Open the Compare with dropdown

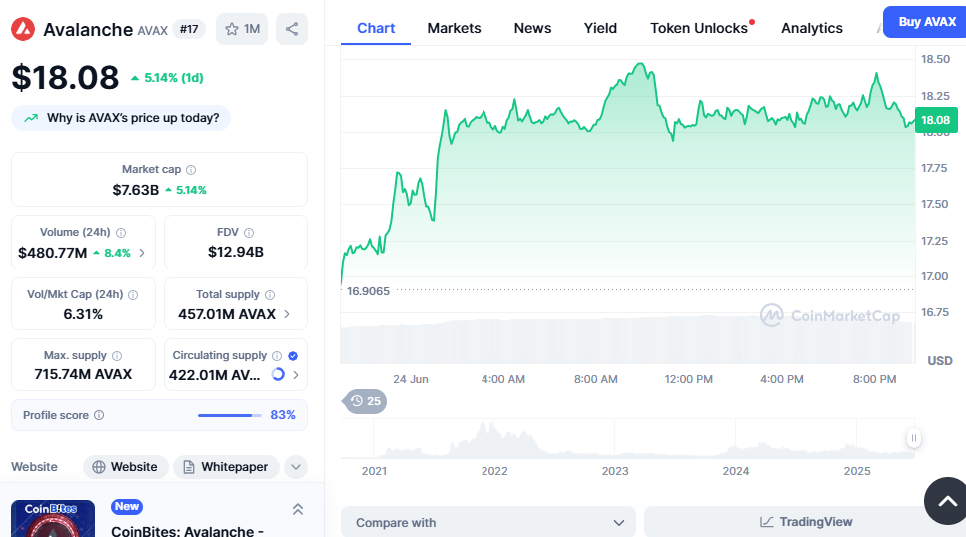487,522
